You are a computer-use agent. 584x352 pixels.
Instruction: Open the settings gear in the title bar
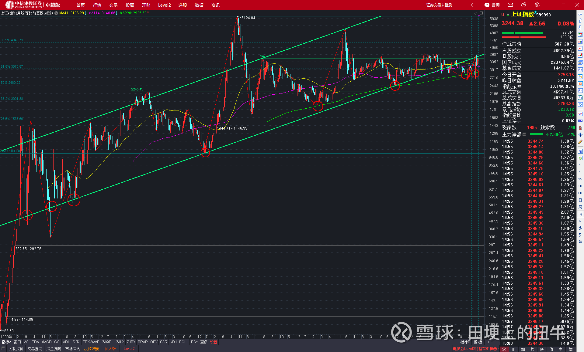click(x=537, y=5)
